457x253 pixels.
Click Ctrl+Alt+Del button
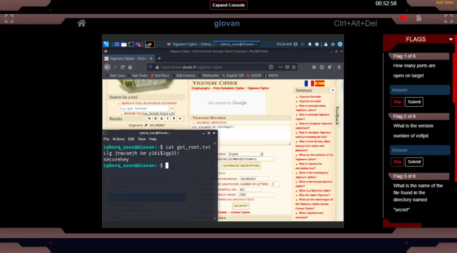355,23
